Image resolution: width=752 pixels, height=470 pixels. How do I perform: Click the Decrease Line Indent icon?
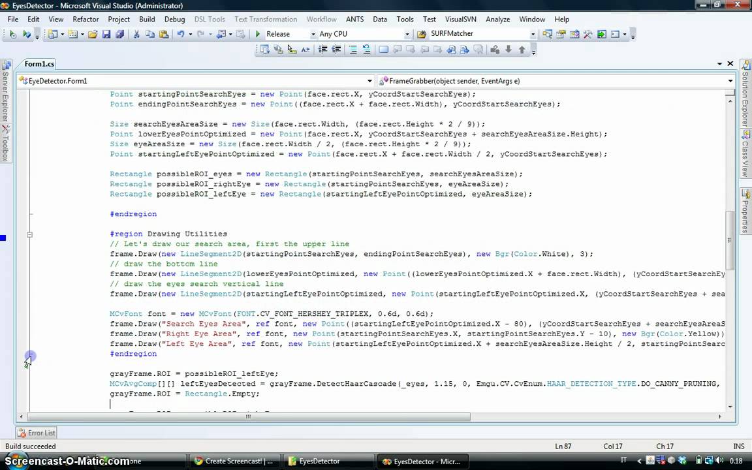[322, 49]
